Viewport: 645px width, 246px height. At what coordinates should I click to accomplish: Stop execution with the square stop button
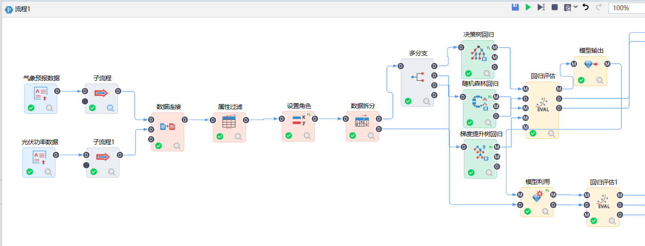click(555, 7)
